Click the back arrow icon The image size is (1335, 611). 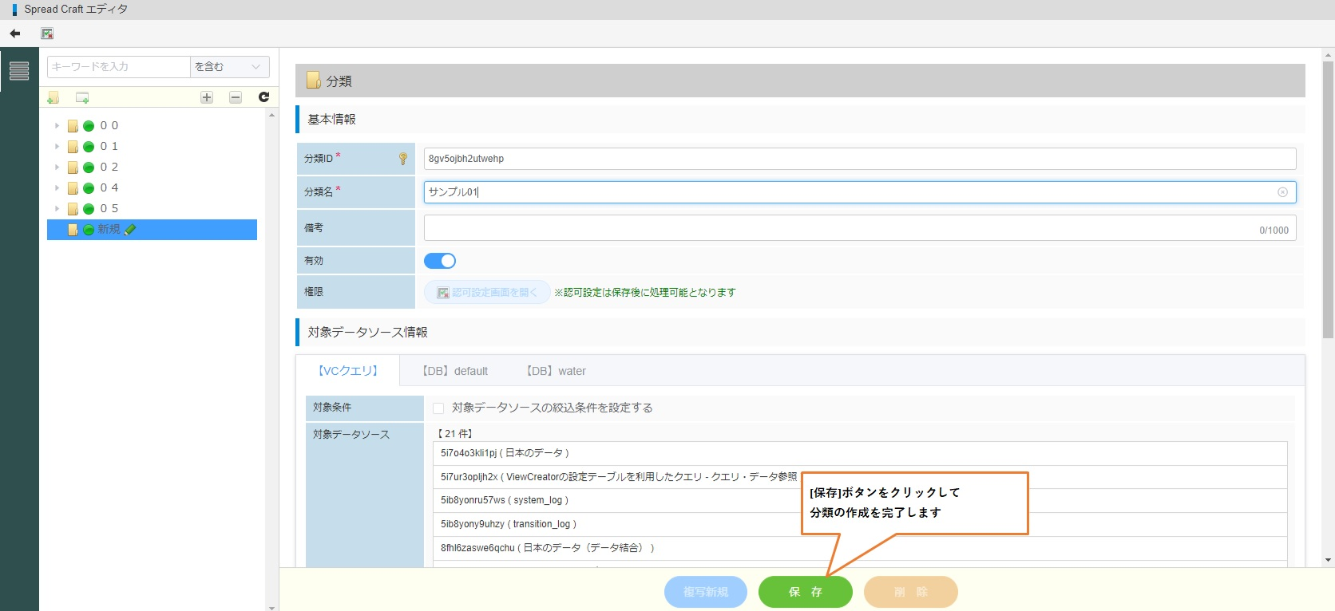[14, 34]
